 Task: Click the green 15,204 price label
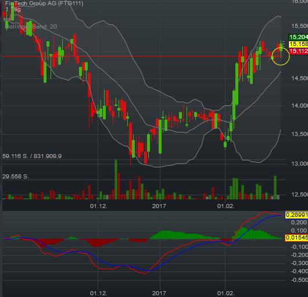[298, 37]
